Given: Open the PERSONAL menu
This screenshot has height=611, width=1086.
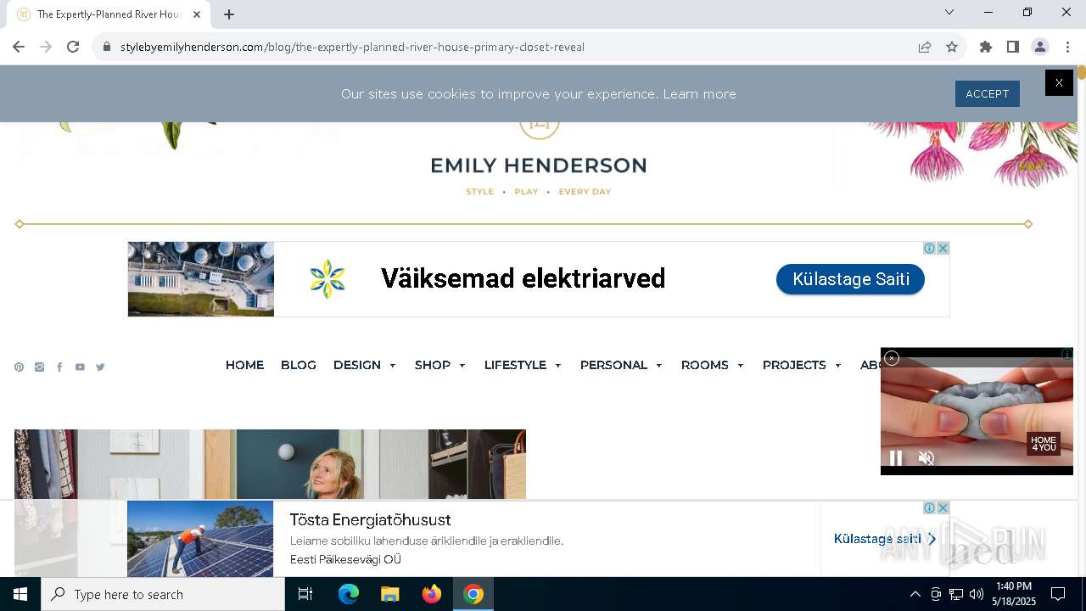Looking at the screenshot, I should (x=613, y=365).
